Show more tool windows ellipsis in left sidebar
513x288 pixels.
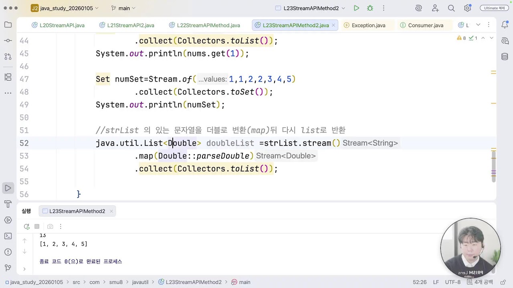point(8,93)
